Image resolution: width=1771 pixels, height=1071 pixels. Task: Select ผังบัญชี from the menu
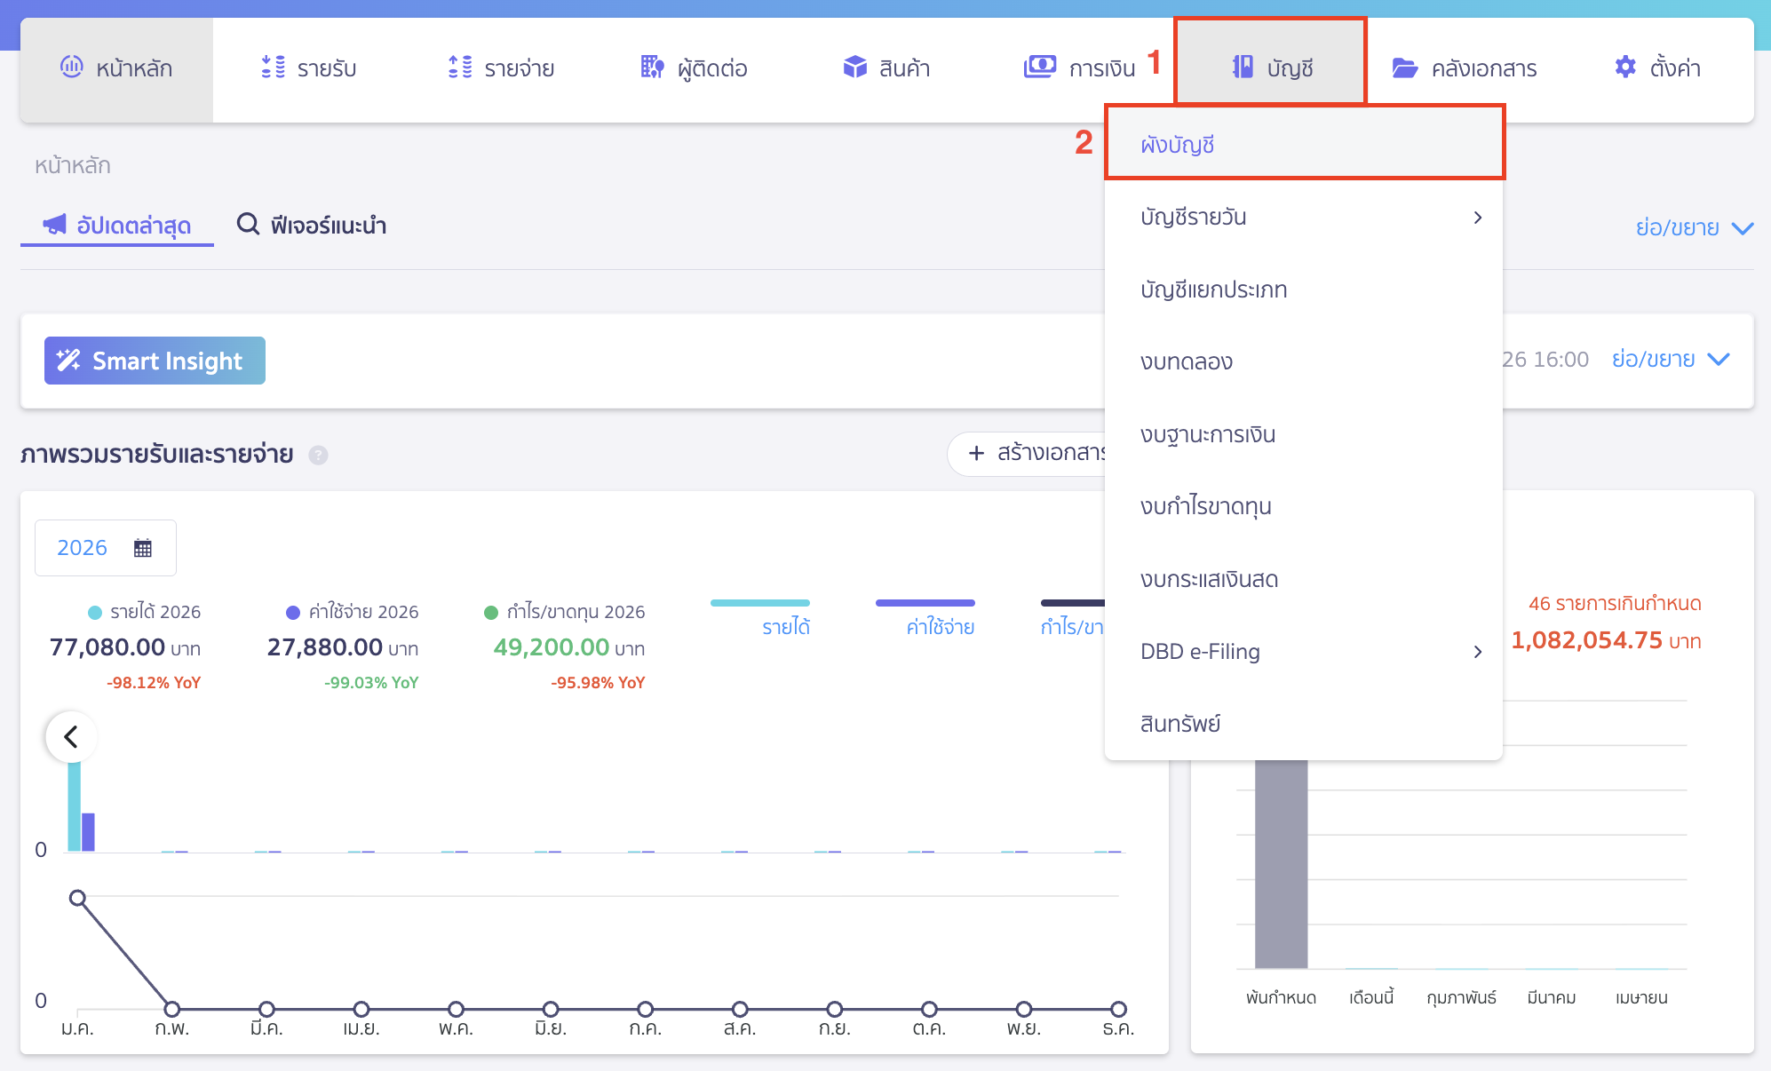1178,145
